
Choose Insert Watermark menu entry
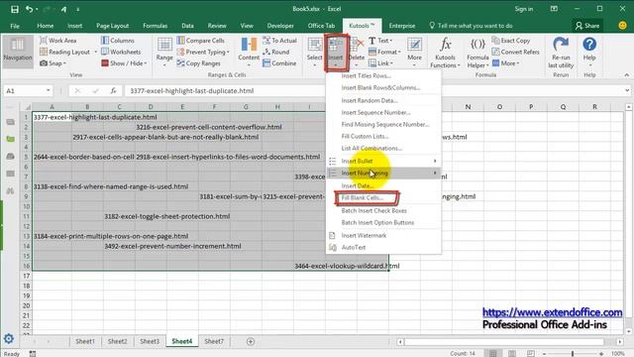point(364,235)
